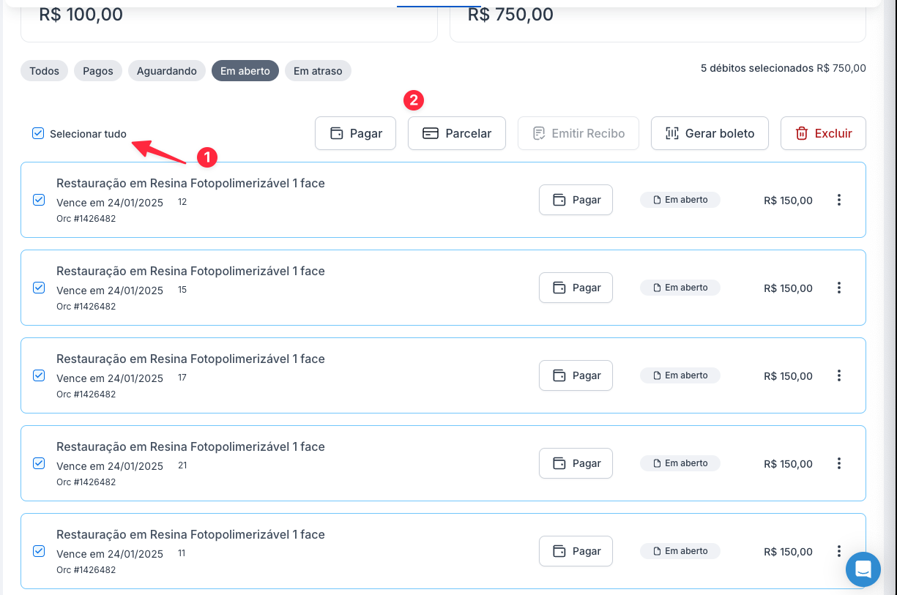Image resolution: width=897 pixels, height=595 pixels.
Task: Click the Parcelar button
Action: click(456, 133)
